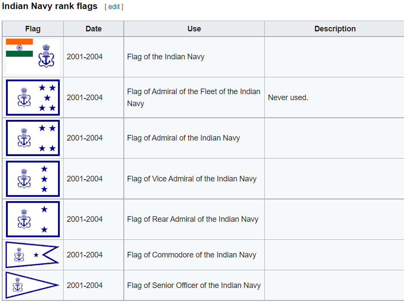Select 'Flag of Senior Officer of the Indian Navy'
The image size is (404, 303).
[x=194, y=285]
